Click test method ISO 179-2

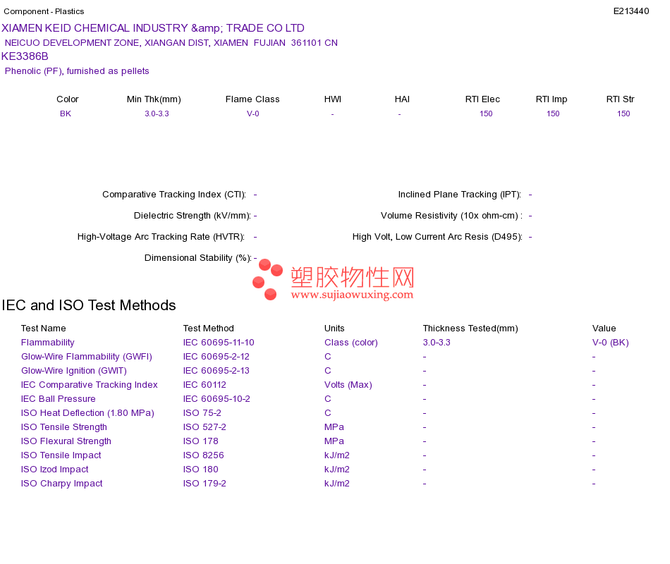point(205,483)
